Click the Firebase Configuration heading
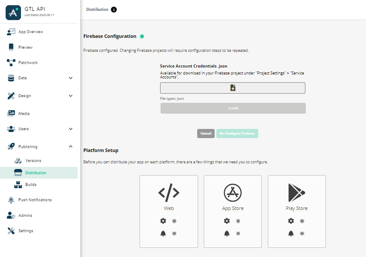Image resolution: width=366 pixels, height=257 pixels. pos(109,36)
